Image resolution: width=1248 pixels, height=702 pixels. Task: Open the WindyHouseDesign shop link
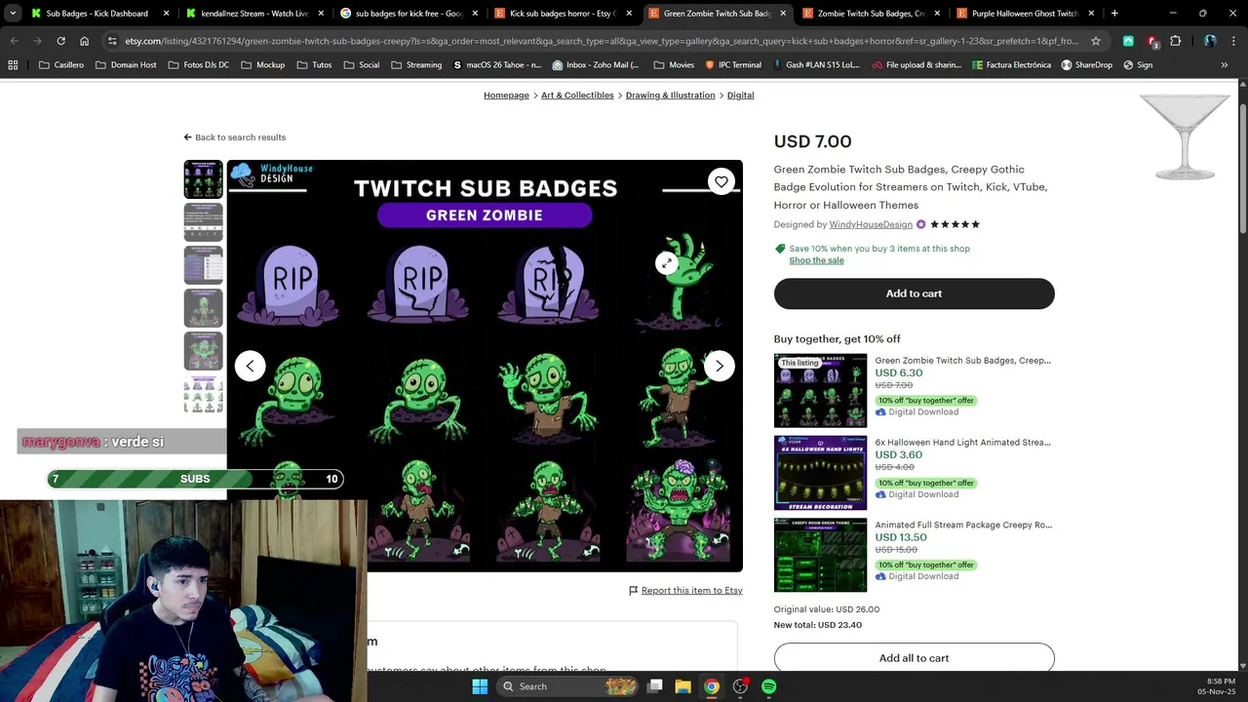click(871, 224)
